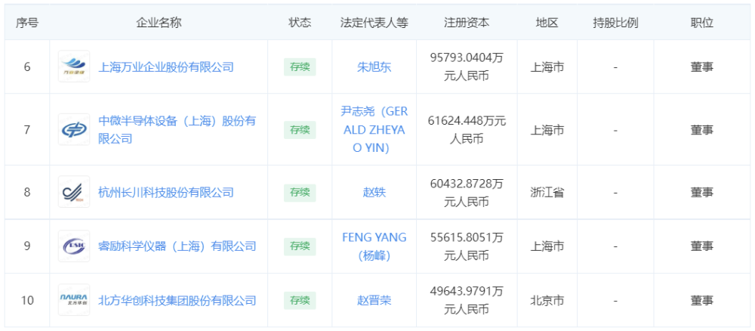Click the 杭州长川科技 company logo
Screen dimensions: 755x331
coord(74,192)
